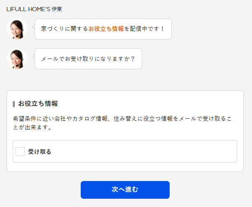
Task: Click the first operator avatar photo
Action: click(x=17, y=29)
